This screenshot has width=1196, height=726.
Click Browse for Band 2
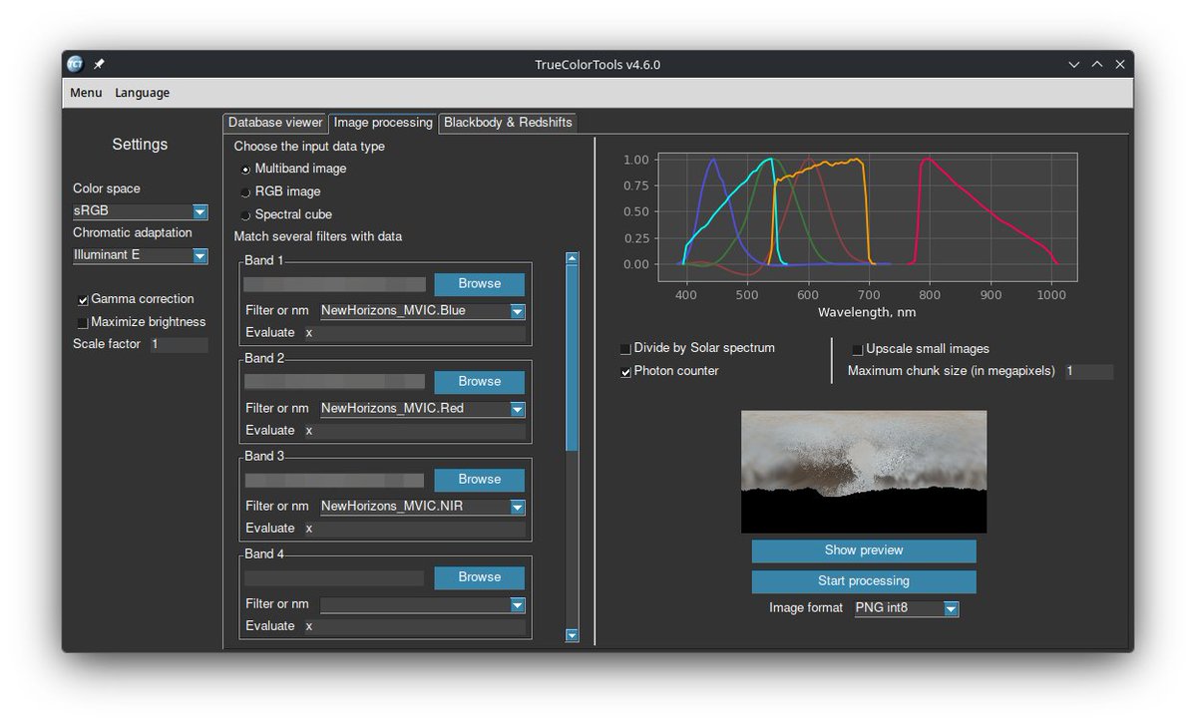click(479, 381)
